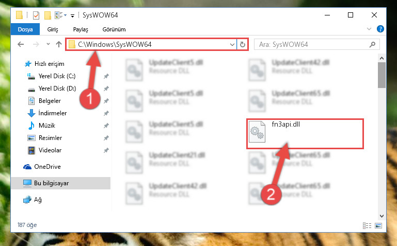Open recent locations dropdown arrow
The image size is (397, 246).
coord(48,44)
